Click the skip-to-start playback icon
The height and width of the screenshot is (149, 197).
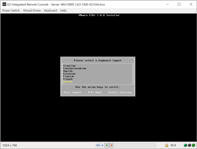[98, 145]
